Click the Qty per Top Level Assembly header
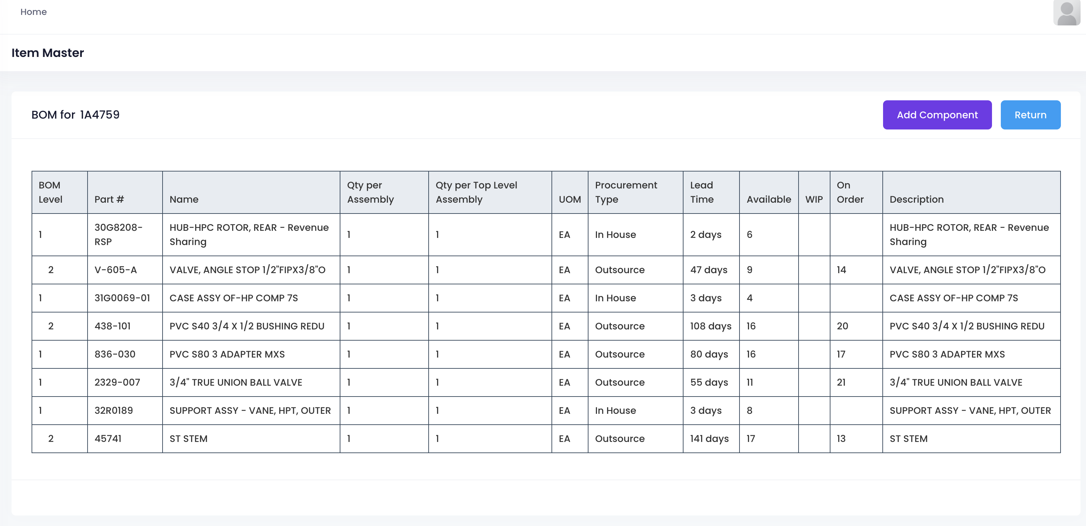The height and width of the screenshot is (526, 1086). click(476, 193)
